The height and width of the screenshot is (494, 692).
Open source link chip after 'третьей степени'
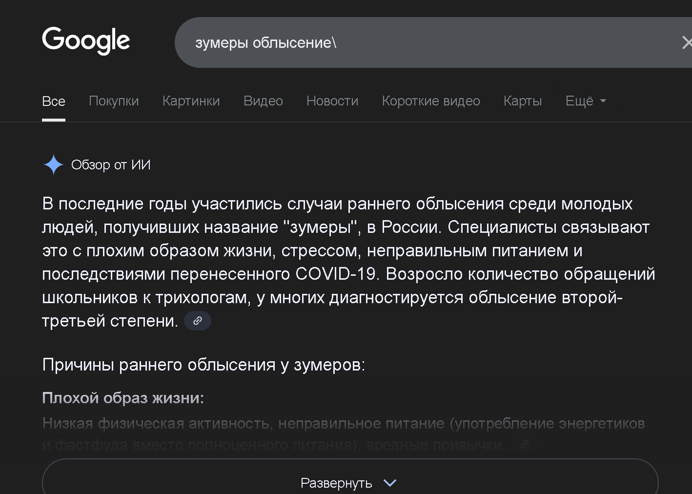click(x=198, y=321)
